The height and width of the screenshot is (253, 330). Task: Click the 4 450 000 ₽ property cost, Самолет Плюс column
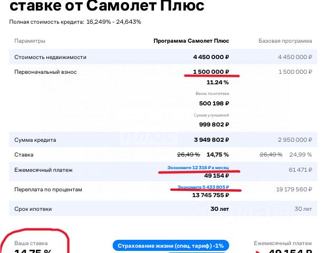[x=211, y=57]
